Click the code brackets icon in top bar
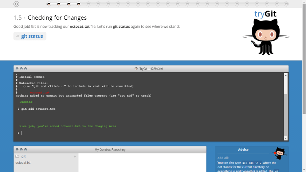Image resolution: width=306 pixels, height=172 pixels. (x=16, y=4)
